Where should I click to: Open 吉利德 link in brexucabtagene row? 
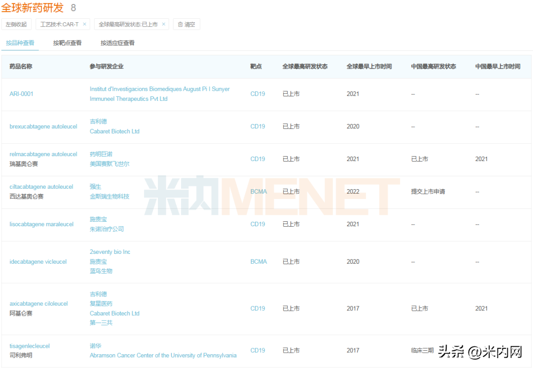98,122
